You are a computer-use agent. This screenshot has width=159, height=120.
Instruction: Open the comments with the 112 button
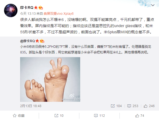pyautogui.click(x=99, y=115)
